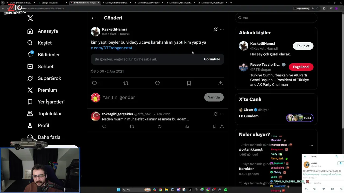Join the FB Gundem live space
The width and height of the screenshot is (344, 193).
point(249,116)
